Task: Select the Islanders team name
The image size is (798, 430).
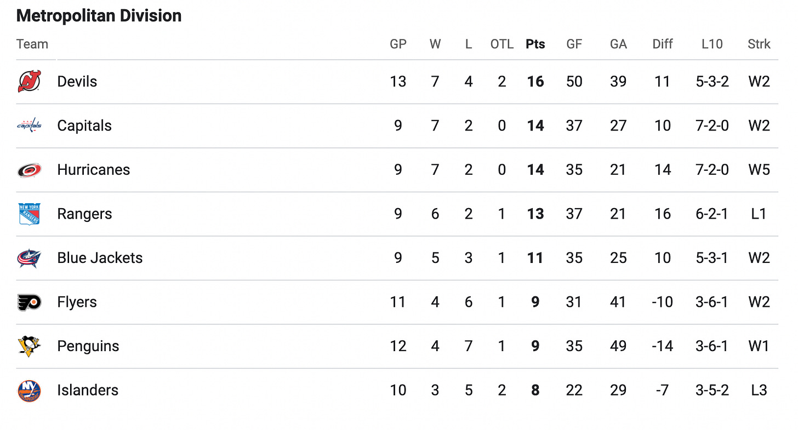Action: click(88, 391)
